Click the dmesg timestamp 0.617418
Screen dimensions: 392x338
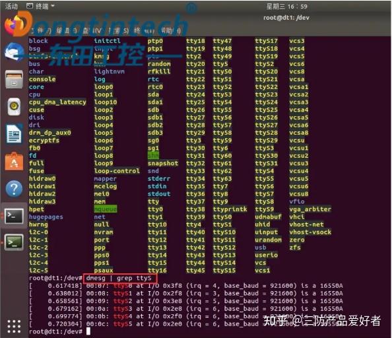coord(63,286)
